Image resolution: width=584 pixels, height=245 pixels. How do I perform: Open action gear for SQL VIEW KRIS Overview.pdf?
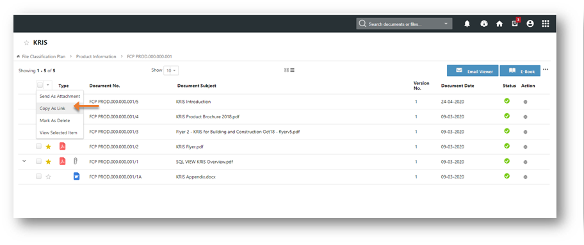point(525,162)
